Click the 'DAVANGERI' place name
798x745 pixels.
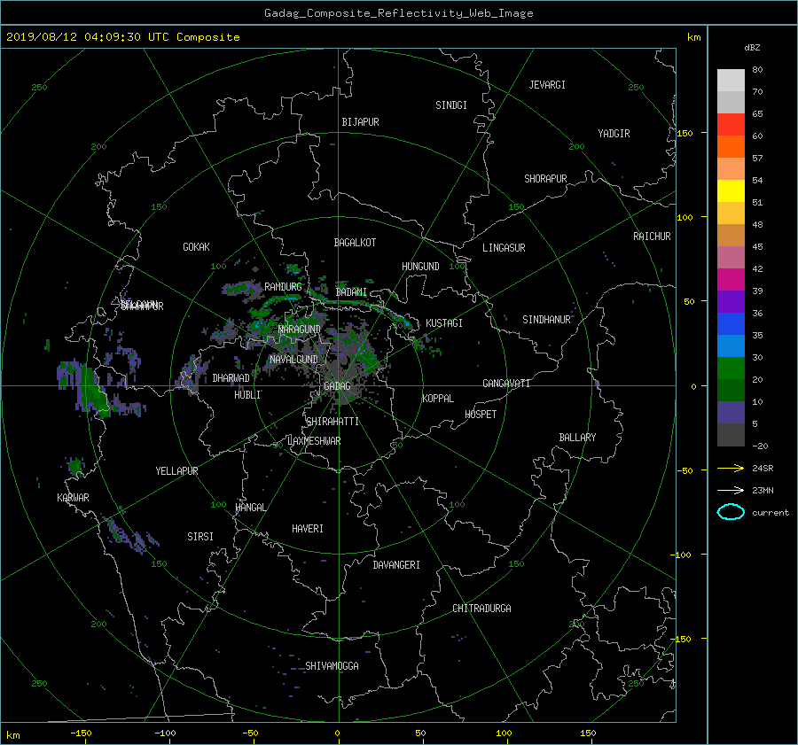396,565
